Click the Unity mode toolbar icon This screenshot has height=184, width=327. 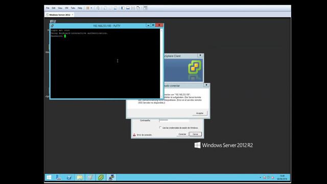click(x=138, y=8)
